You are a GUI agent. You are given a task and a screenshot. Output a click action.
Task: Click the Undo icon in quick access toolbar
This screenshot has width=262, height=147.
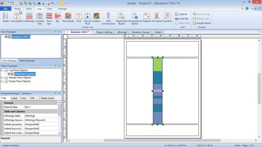pos(52,3)
